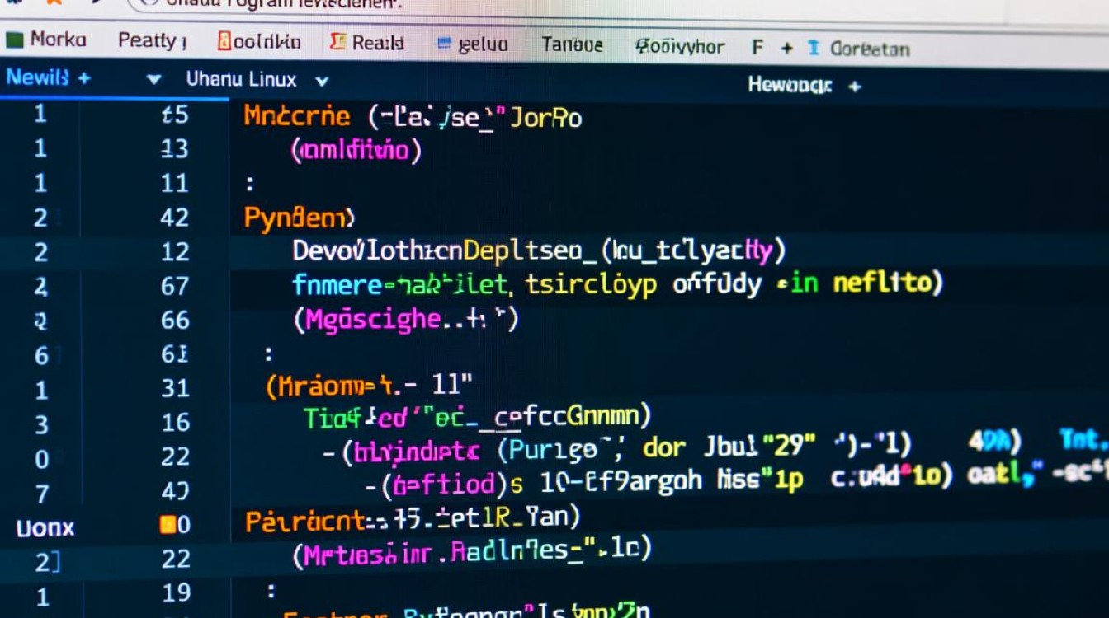Click line number 42 in the gutter
Screen dimensions: 1109x618
(174, 218)
